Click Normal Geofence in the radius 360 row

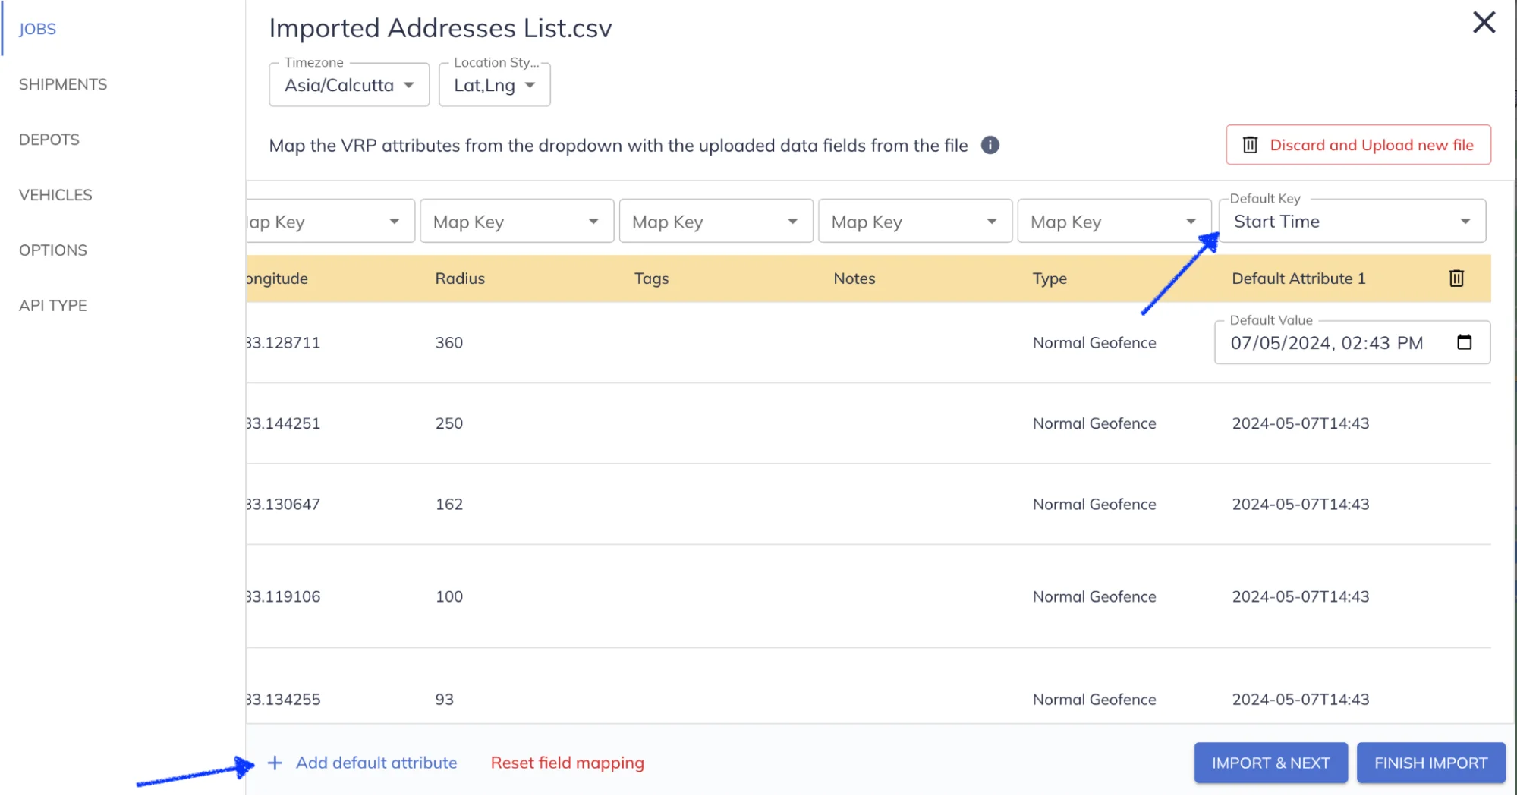pos(1094,342)
